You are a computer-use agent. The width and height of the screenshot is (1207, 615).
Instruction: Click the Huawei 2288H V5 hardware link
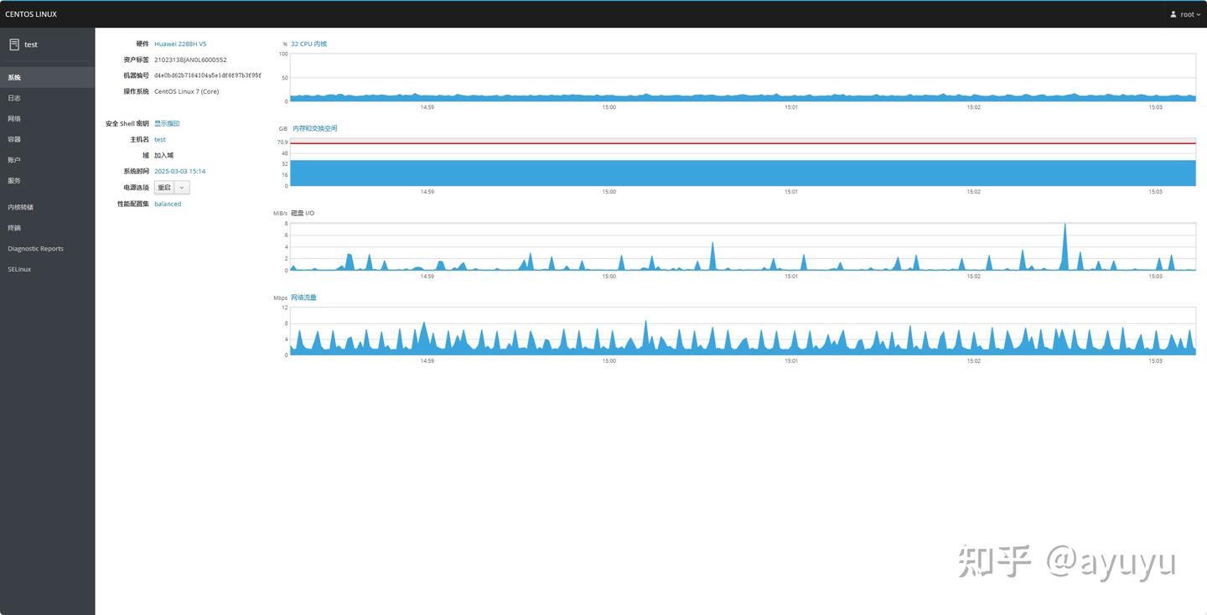[180, 44]
